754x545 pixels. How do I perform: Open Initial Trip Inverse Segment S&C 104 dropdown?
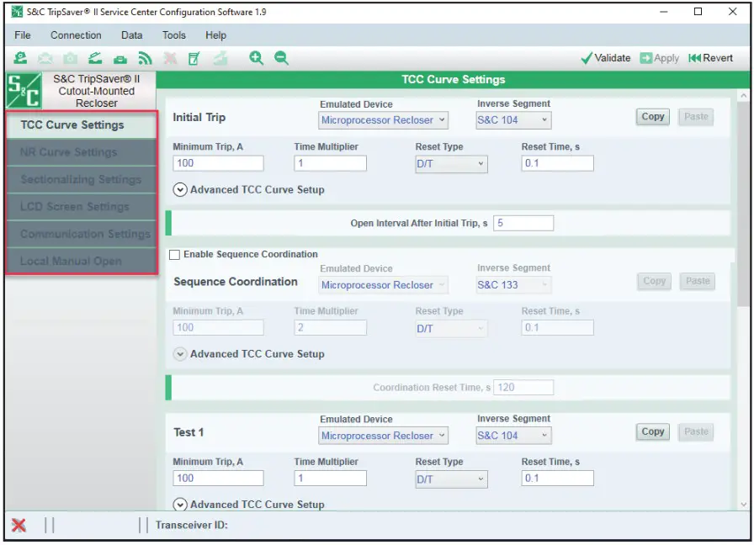tap(513, 120)
